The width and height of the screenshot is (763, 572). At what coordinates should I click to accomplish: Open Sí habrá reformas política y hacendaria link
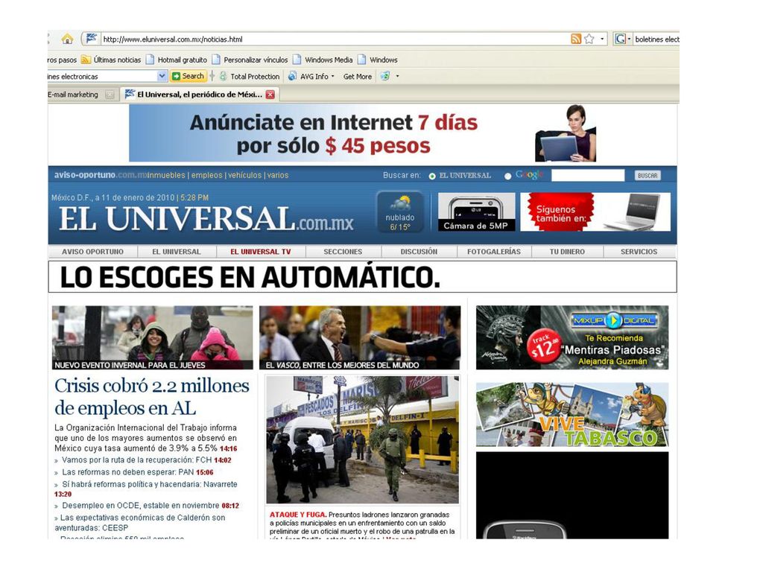(x=149, y=484)
